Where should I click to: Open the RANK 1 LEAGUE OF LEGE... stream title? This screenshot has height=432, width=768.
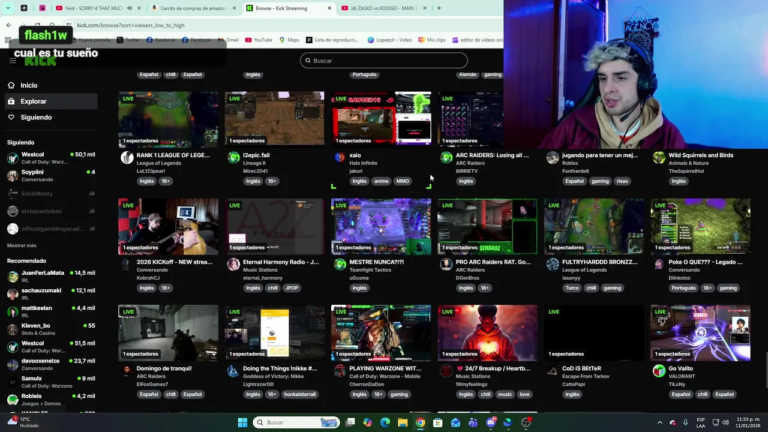[x=173, y=155]
